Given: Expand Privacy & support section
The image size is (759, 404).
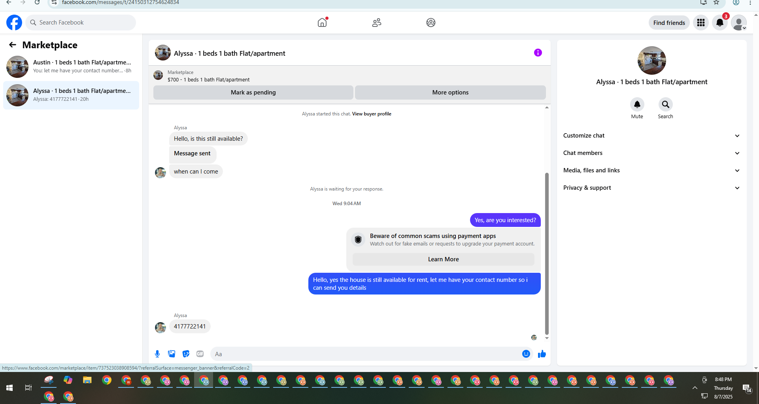Looking at the screenshot, I should tap(652, 188).
